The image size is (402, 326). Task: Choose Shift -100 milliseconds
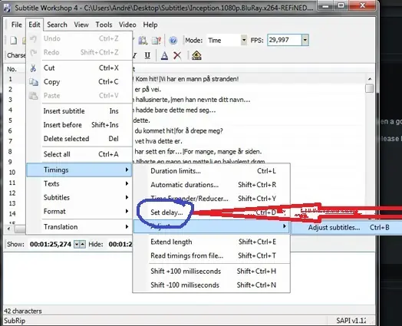212,285
